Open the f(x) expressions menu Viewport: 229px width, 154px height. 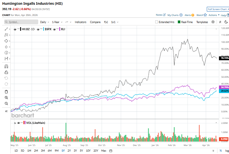click(x=106, y=22)
